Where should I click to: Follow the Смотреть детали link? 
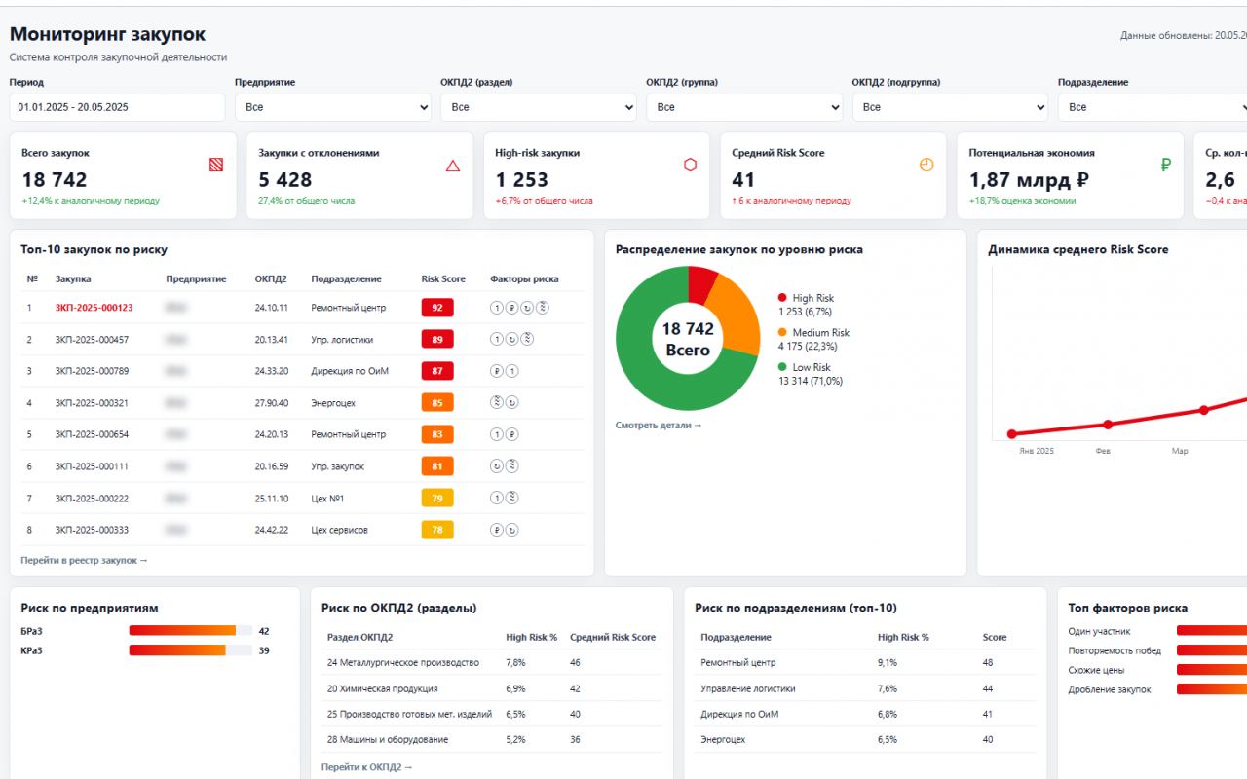pos(659,426)
